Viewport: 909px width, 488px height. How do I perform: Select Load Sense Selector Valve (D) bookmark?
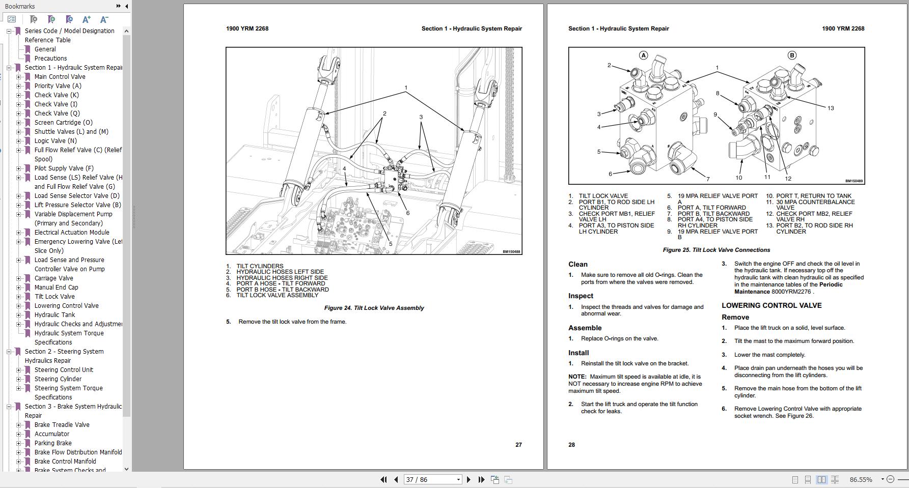coord(77,196)
